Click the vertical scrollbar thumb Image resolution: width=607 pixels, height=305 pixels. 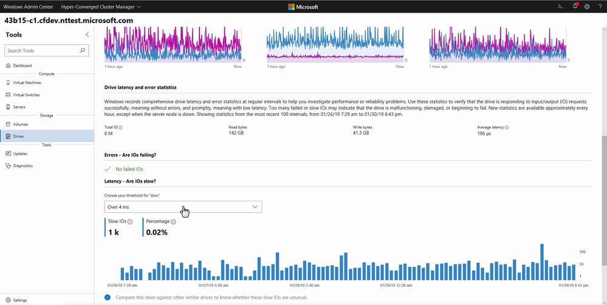coord(604,200)
